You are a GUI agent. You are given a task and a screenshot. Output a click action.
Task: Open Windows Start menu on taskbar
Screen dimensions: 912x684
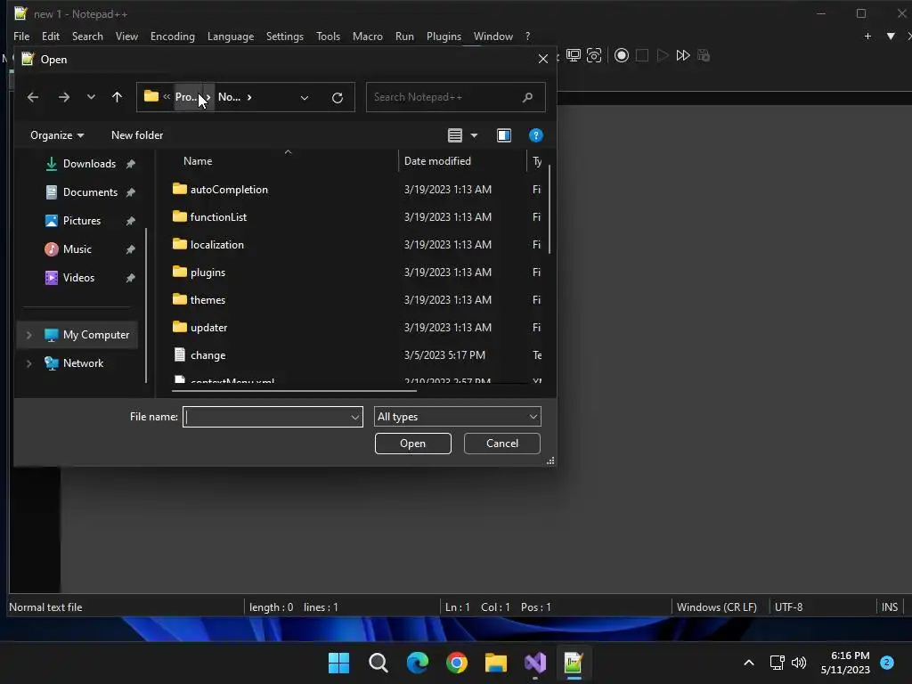[338, 663]
